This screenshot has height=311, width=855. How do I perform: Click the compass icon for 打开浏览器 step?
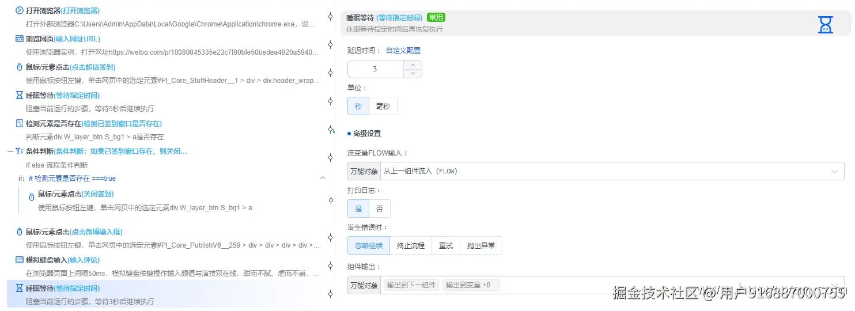(20, 10)
